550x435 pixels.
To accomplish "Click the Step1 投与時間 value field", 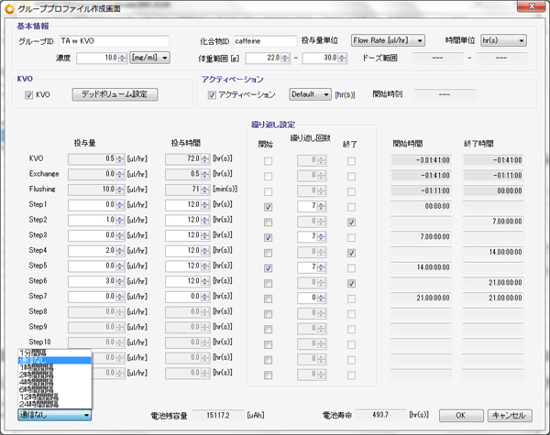I will (x=182, y=205).
